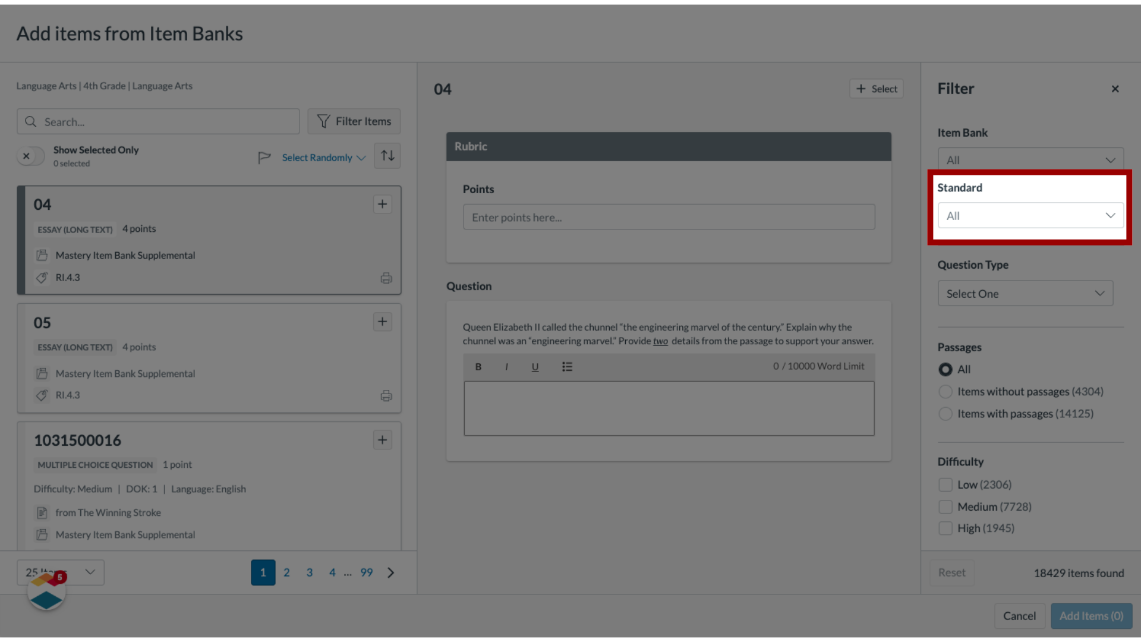Screen dimensions: 1141x642
Task: Click the sort/reorder arrows icon
Action: pos(387,156)
